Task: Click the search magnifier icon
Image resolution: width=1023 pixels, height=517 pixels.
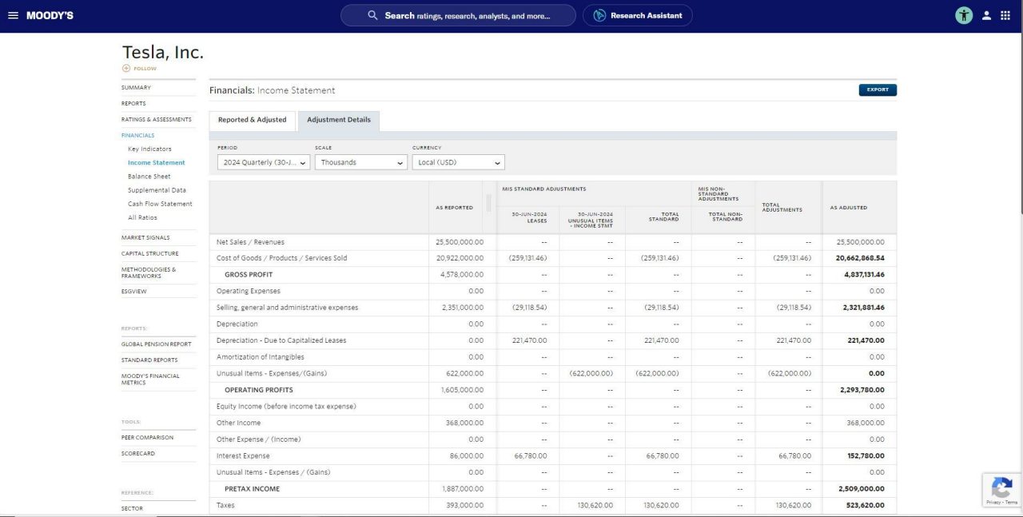Action: (x=372, y=15)
